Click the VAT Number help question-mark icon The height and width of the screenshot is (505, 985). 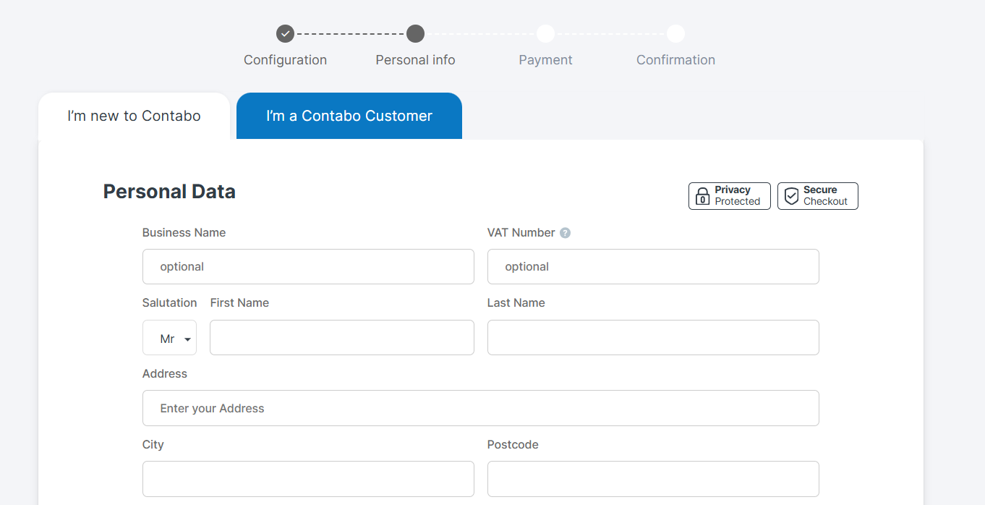pyautogui.click(x=566, y=233)
